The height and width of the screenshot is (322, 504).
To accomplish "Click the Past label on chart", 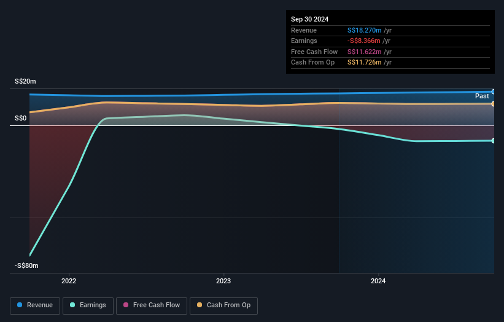I will tap(482, 96).
